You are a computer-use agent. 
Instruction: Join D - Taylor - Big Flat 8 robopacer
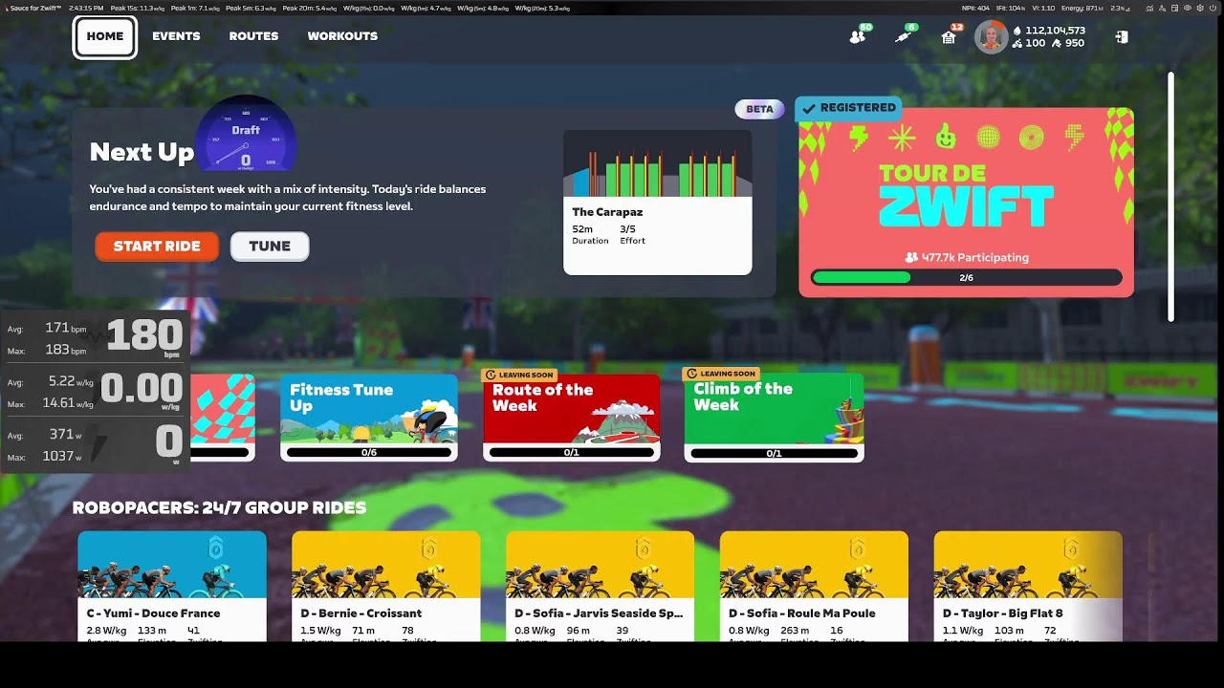1028,587
